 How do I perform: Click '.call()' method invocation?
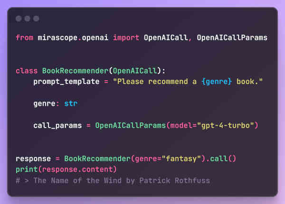(x=221, y=158)
